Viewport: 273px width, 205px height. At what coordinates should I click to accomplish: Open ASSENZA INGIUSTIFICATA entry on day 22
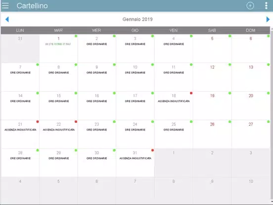58,130
